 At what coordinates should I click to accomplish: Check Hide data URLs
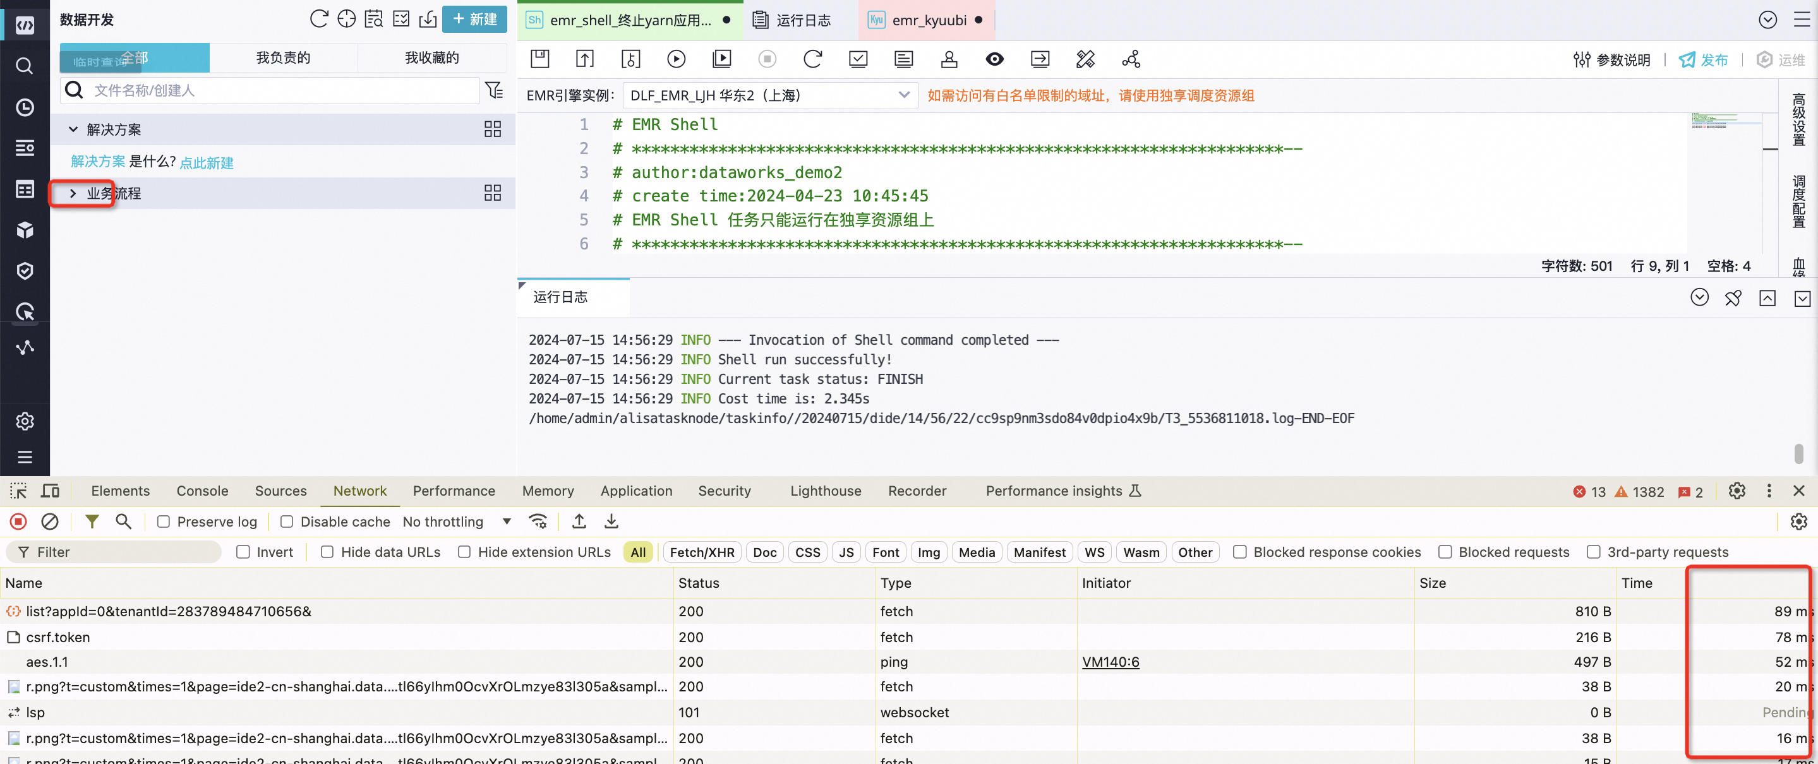pyautogui.click(x=327, y=552)
